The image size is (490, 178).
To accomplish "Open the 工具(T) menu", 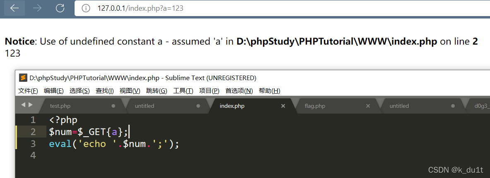I will pos(183,91).
